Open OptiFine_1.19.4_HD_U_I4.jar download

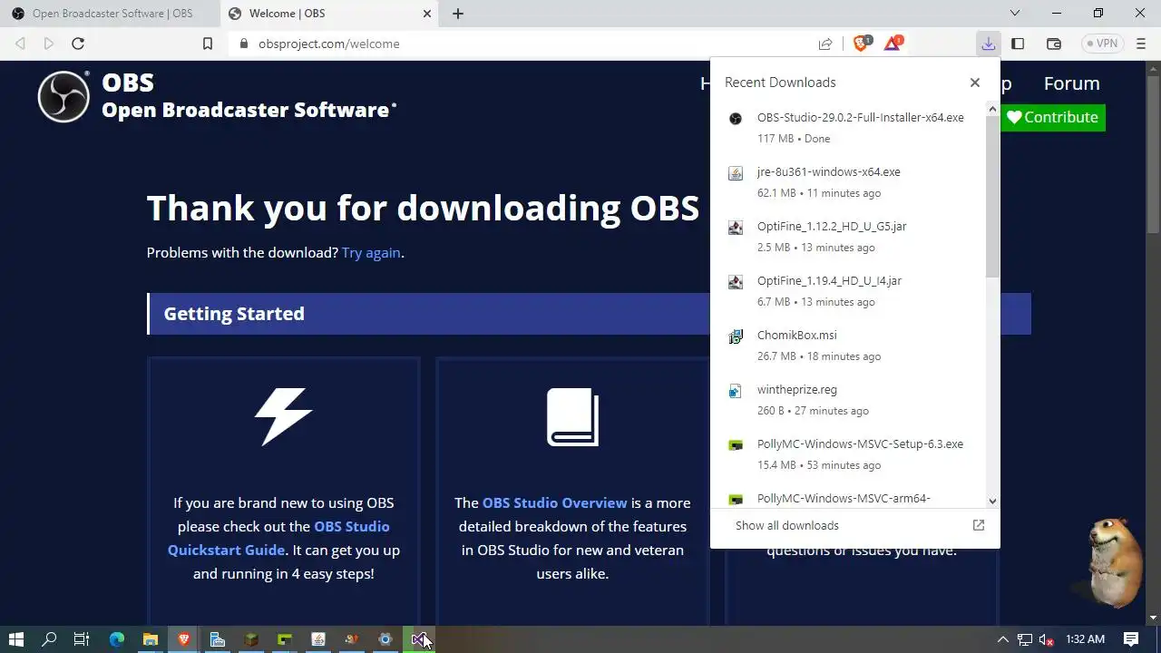[848, 290]
